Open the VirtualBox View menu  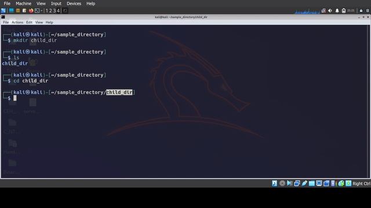[41, 3]
